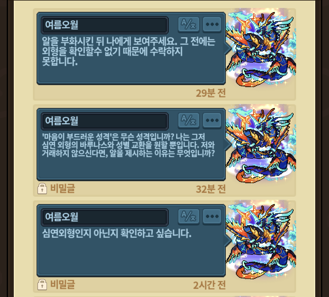Select message text 심연외형인지 아닌지 확인하고 싶습니다

[x=117, y=233]
